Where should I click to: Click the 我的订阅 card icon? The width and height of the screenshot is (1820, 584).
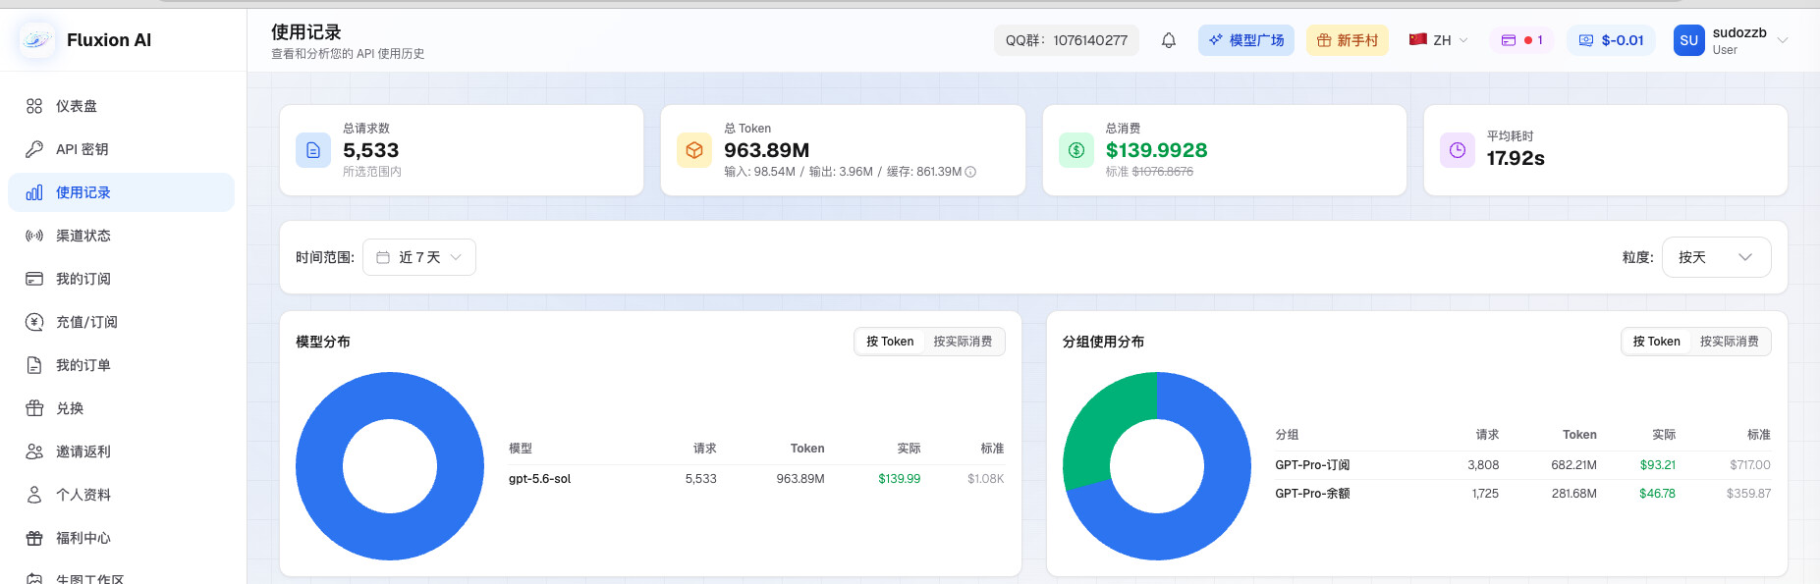(34, 279)
